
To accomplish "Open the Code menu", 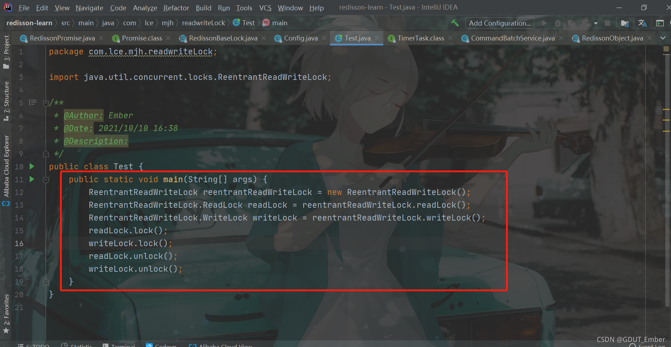I will [x=118, y=8].
